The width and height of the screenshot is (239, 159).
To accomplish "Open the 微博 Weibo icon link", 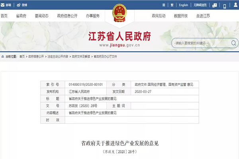I will tap(19, 5).
